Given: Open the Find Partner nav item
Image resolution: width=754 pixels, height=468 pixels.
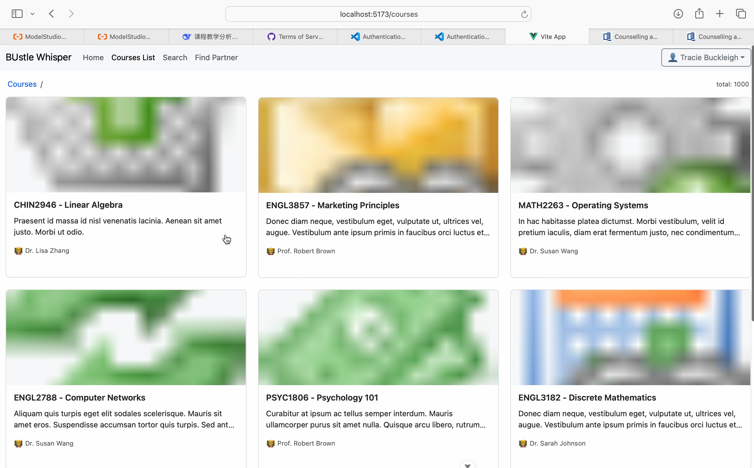Looking at the screenshot, I should tap(216, 58).
